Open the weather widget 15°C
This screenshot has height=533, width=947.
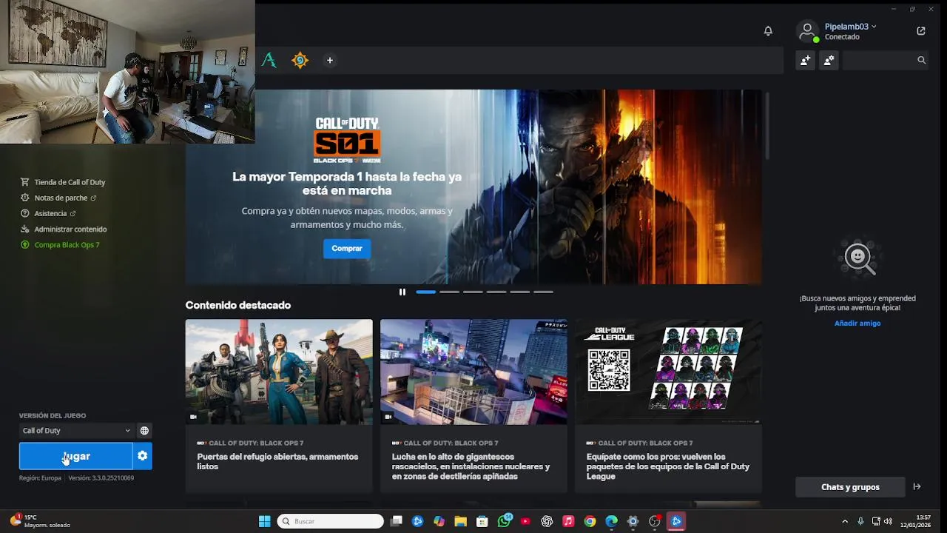[x=41, y=521]
